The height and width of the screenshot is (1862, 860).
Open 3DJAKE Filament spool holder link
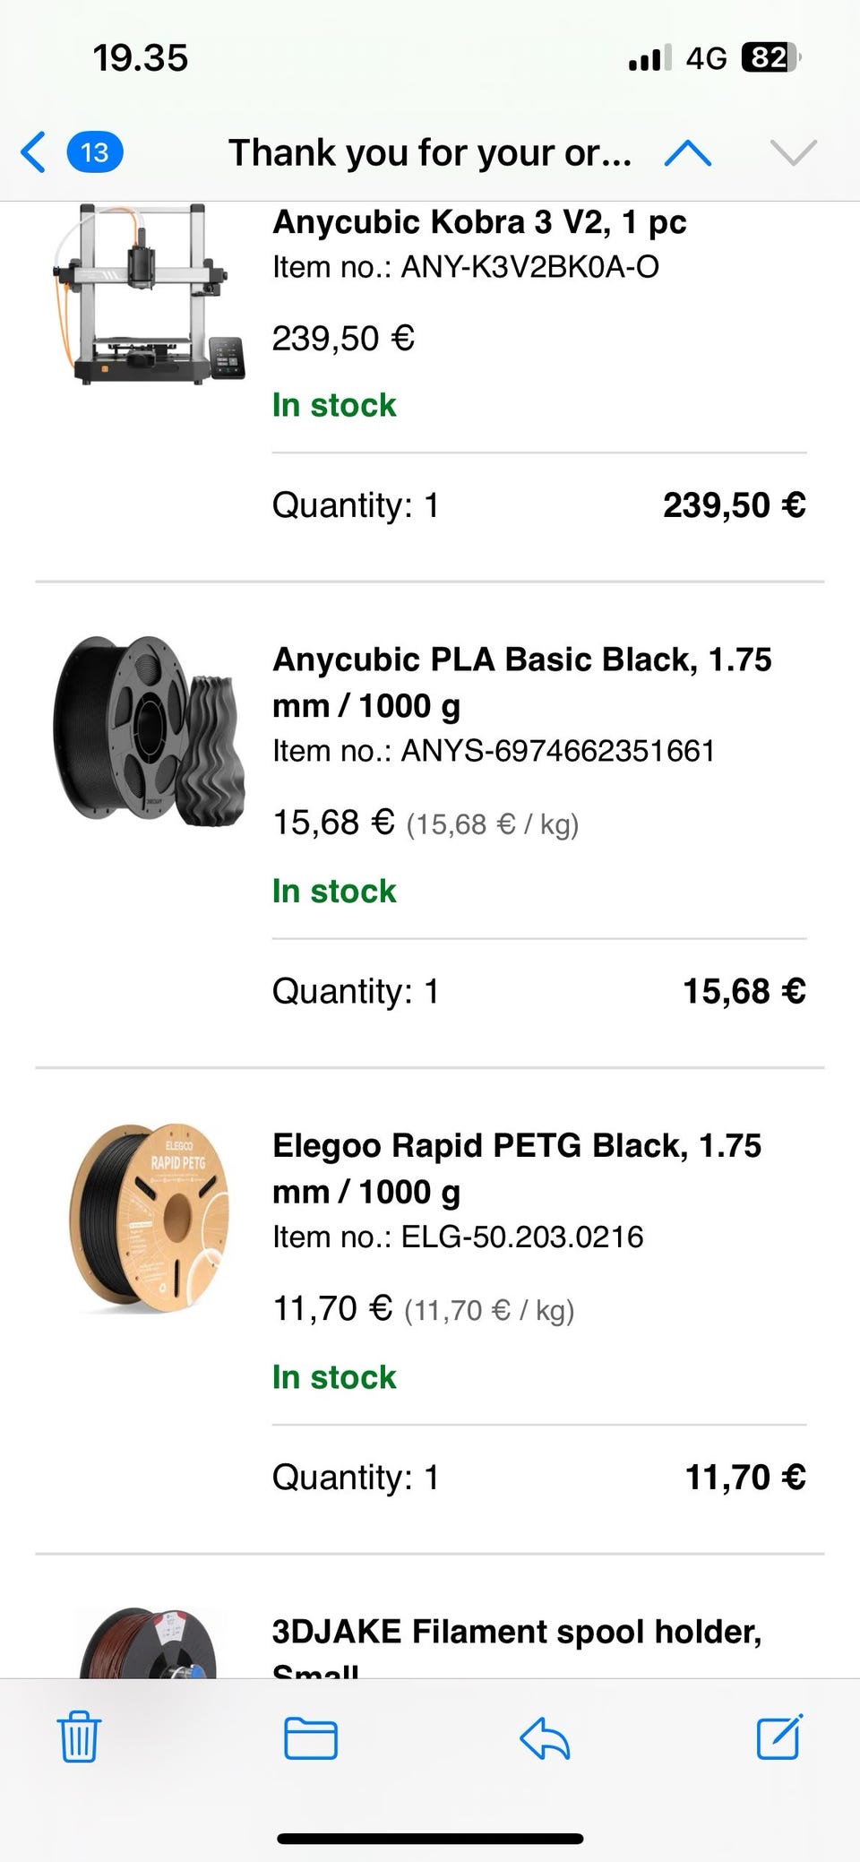point(516,1633)
